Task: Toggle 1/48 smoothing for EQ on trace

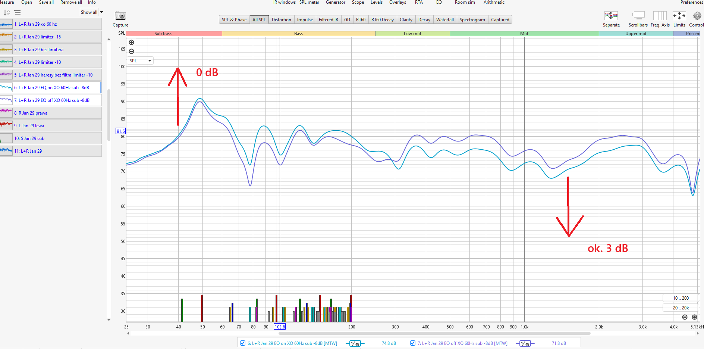Action: (x=355, y=343)
